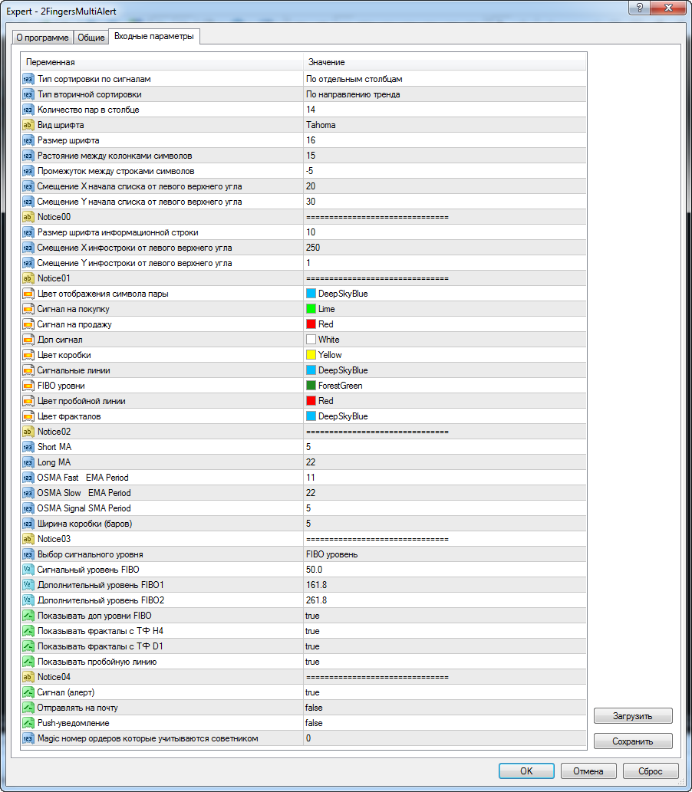
Task: Toggle the false value of 'Push-уведомление'
Action: [445, 723]
